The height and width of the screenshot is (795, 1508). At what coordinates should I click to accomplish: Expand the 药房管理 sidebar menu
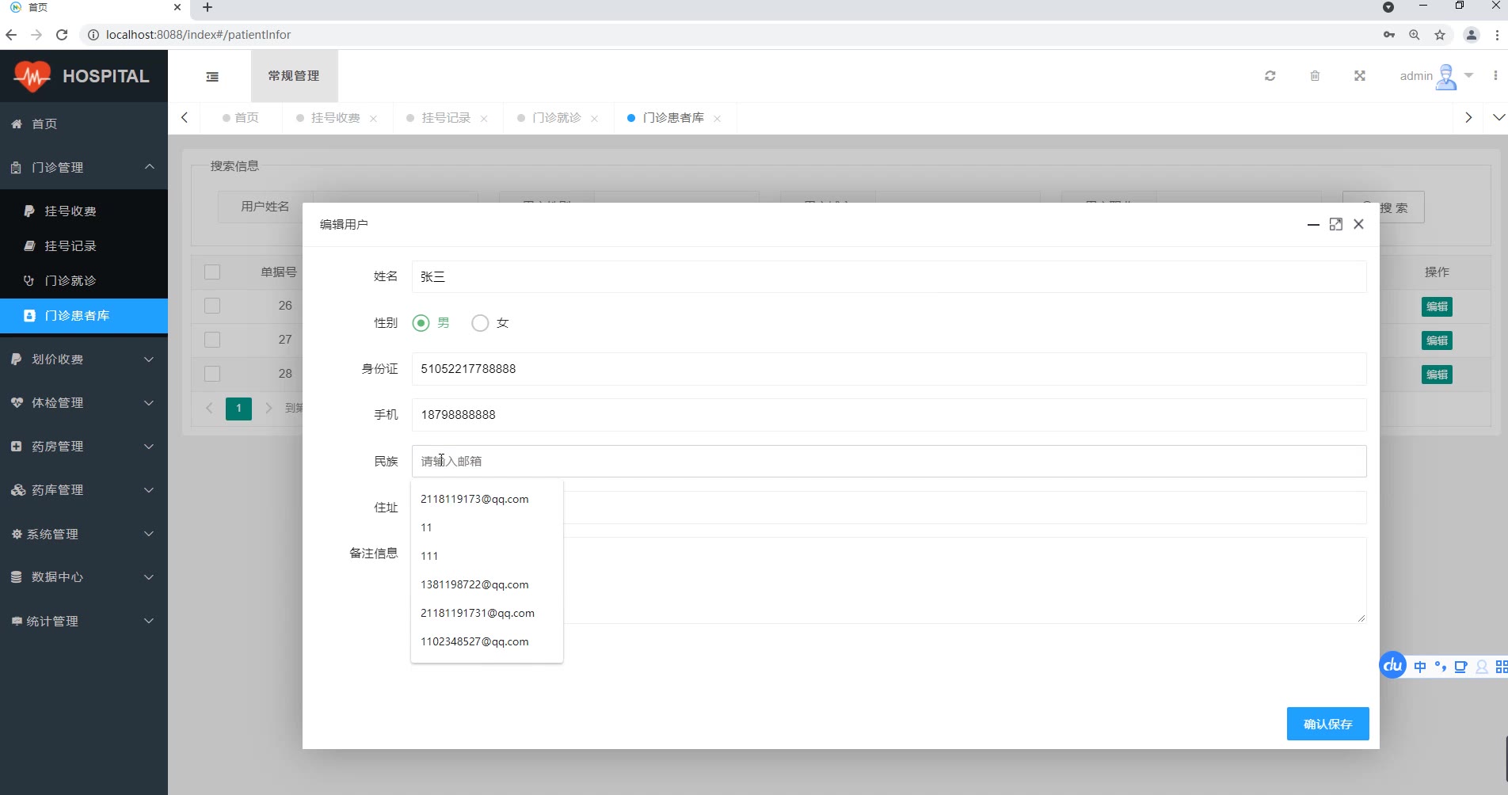(84, 447)
